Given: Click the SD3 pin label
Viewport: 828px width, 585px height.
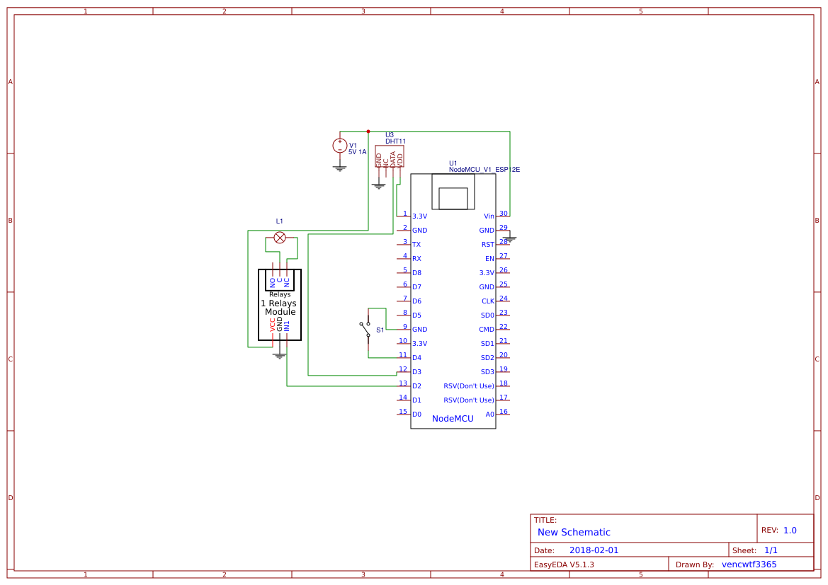Looking at the screenshot, I should (487, 372).
